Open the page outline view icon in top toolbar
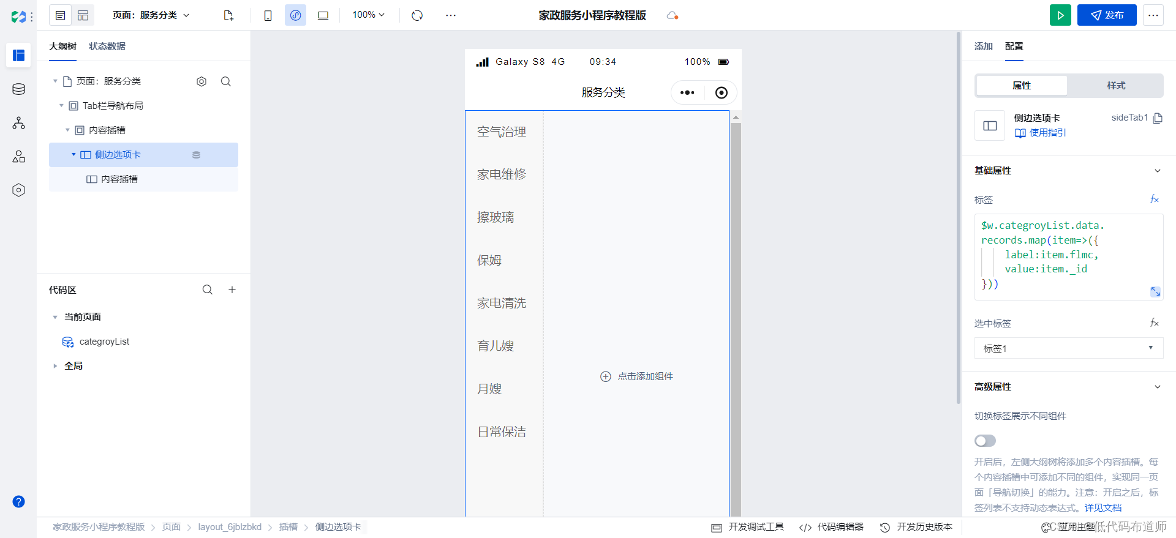Image resolution: width=1176 pixels, height=538 pixels. click(x=61, y=15)
